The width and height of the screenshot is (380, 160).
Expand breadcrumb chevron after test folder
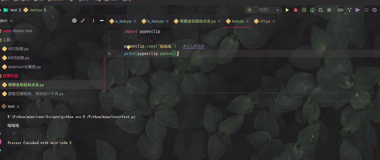pos(20,10)
